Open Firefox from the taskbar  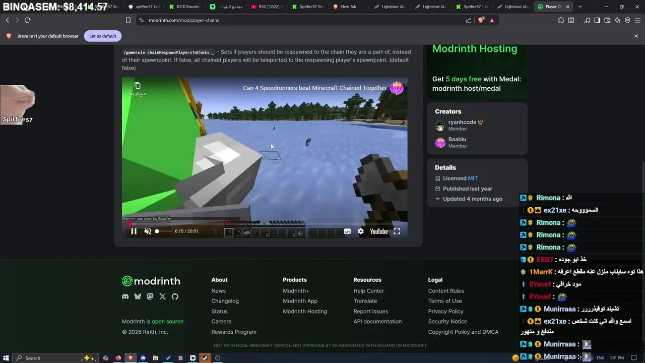118,358
